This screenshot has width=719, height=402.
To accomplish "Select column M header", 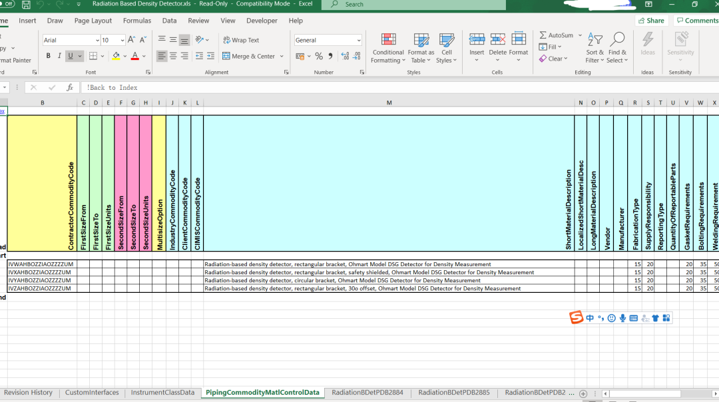I will tap(389, 102).
